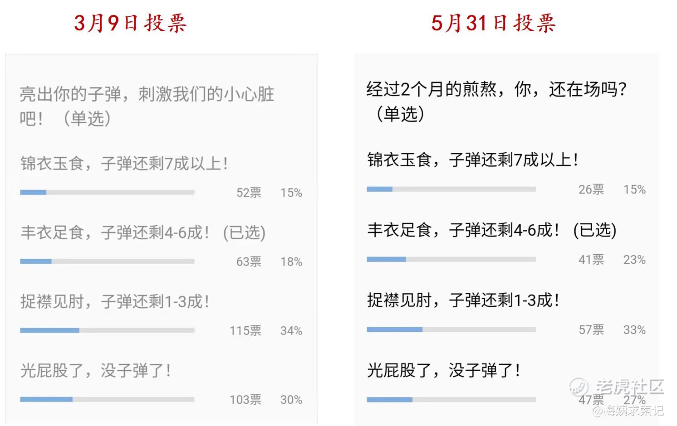Click the 15% progress bar in left poll
The height and width of the screenshot is (426, 677).
click(x=107, y=193)
